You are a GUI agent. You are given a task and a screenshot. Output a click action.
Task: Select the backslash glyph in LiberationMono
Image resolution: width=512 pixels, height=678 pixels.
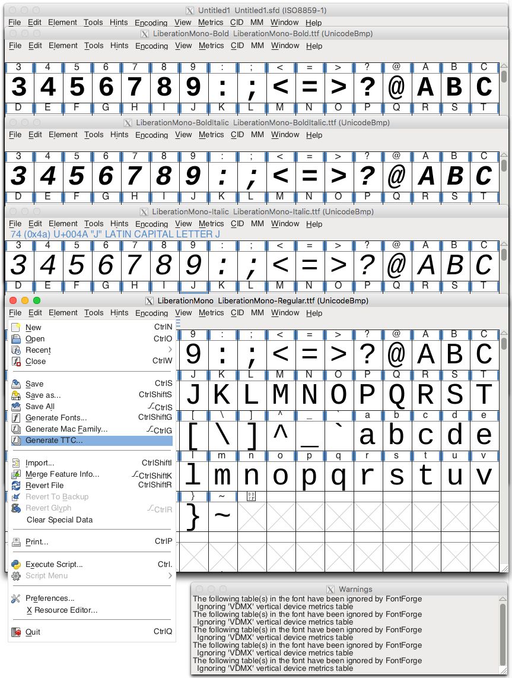(222, 435)
